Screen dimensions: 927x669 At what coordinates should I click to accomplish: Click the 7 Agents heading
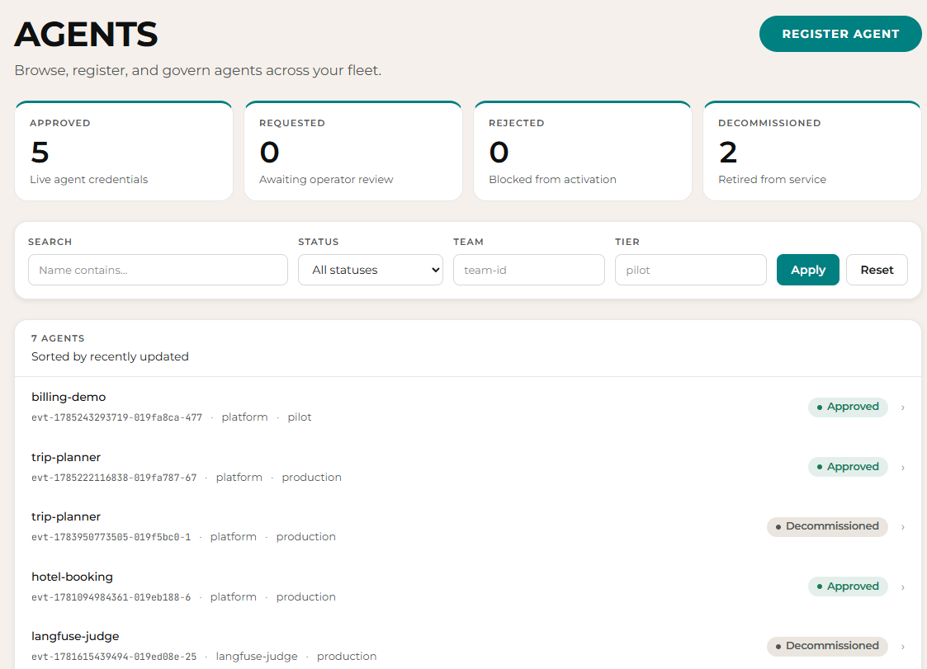[x=58, y=338]
